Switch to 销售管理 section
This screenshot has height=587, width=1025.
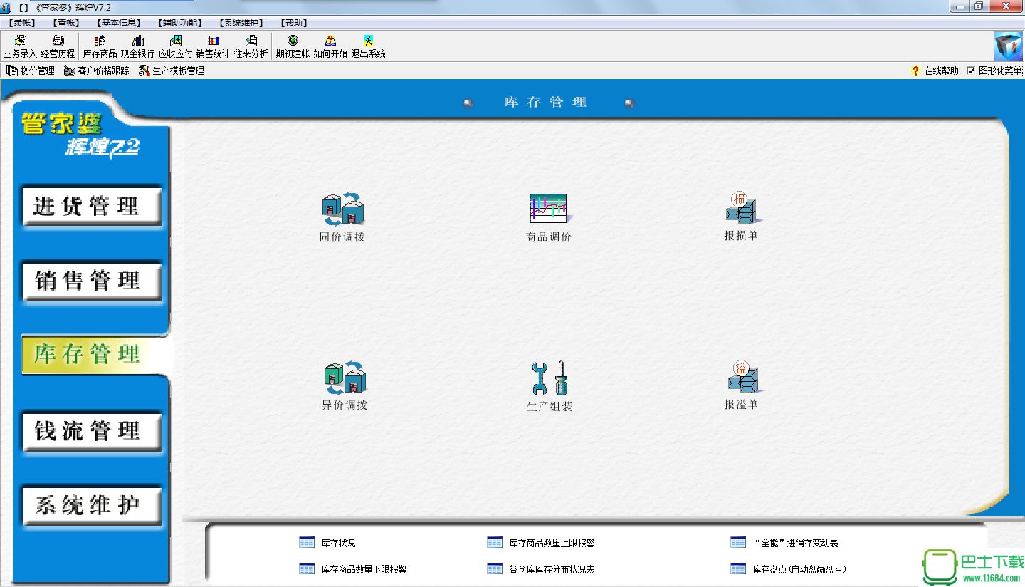point(91,281)
